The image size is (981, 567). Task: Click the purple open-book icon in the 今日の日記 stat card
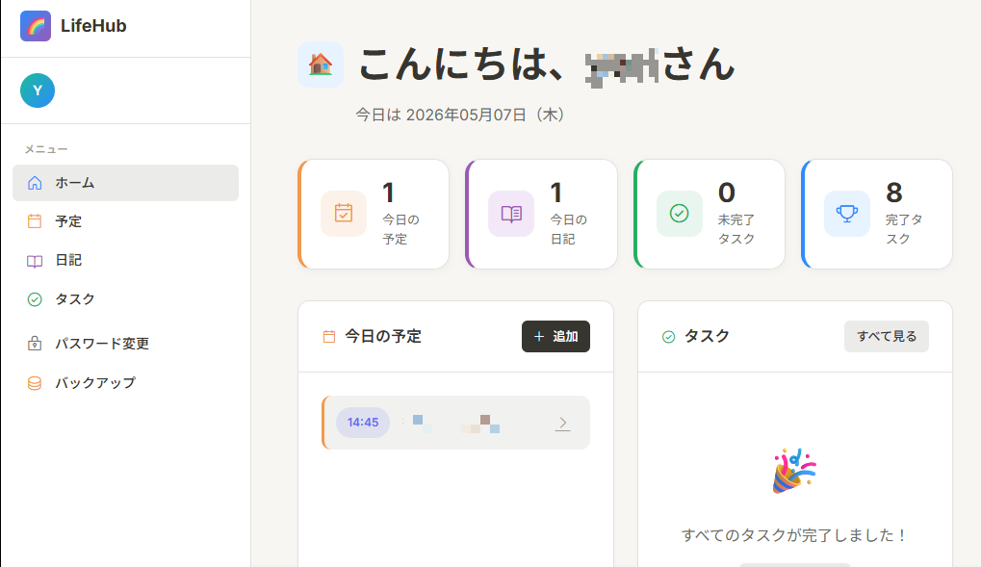click(x=511, y=214)
